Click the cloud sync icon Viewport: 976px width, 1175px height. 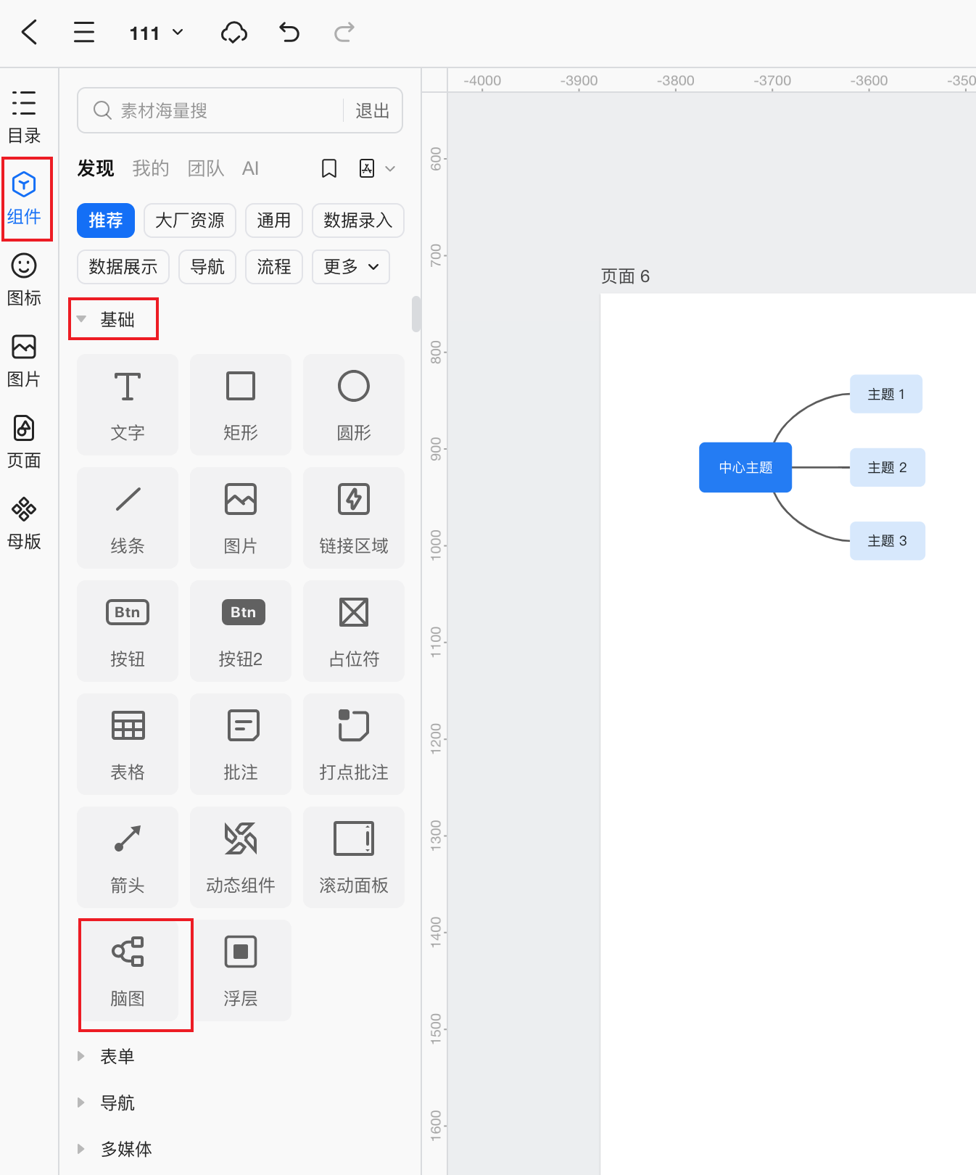coord(233,33)
